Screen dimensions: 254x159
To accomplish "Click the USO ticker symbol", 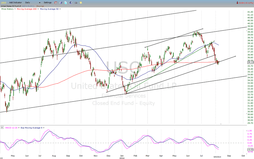I will pyautogui.click(x=3, y=3).
